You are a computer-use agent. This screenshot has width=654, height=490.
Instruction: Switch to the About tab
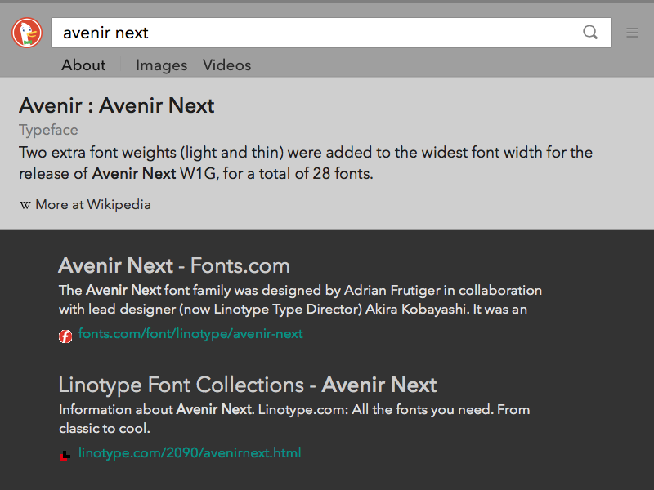[x=83, y=65]
